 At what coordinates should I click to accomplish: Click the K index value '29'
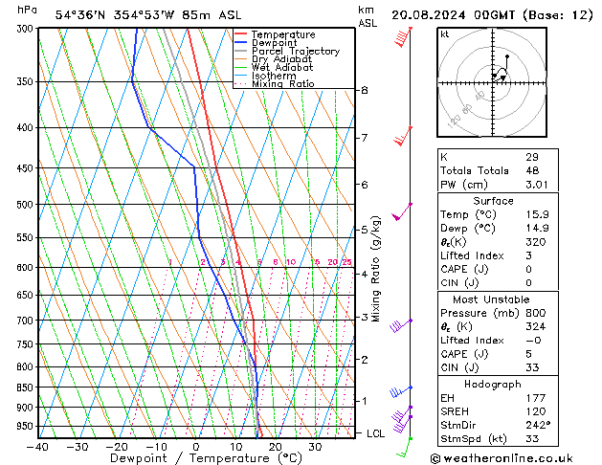532,157
